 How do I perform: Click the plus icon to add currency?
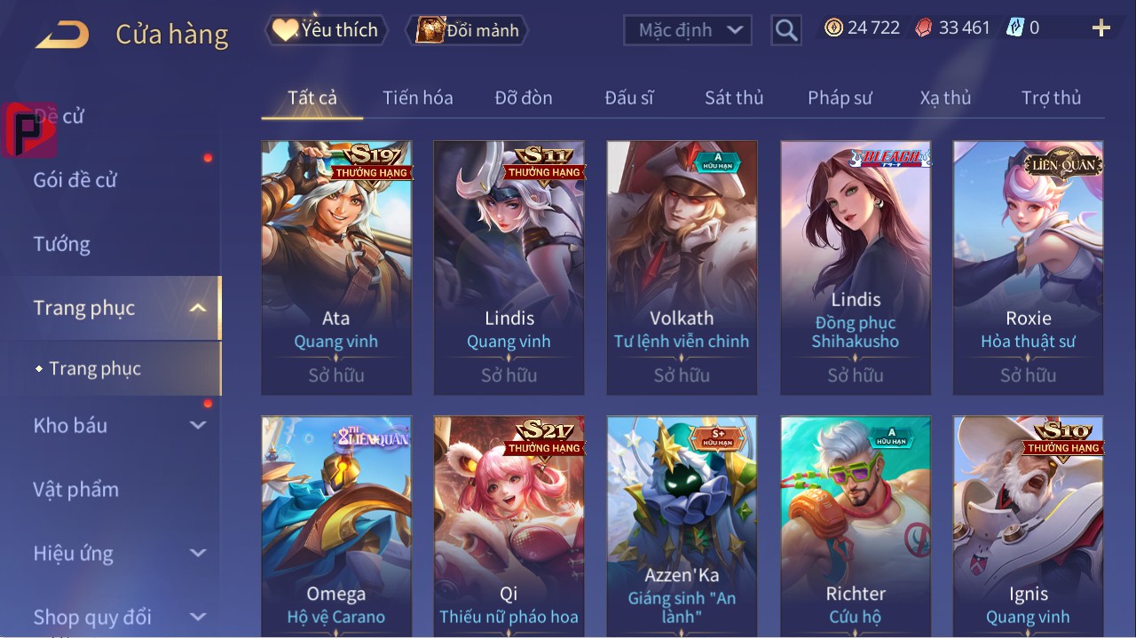coord(1101,28)
